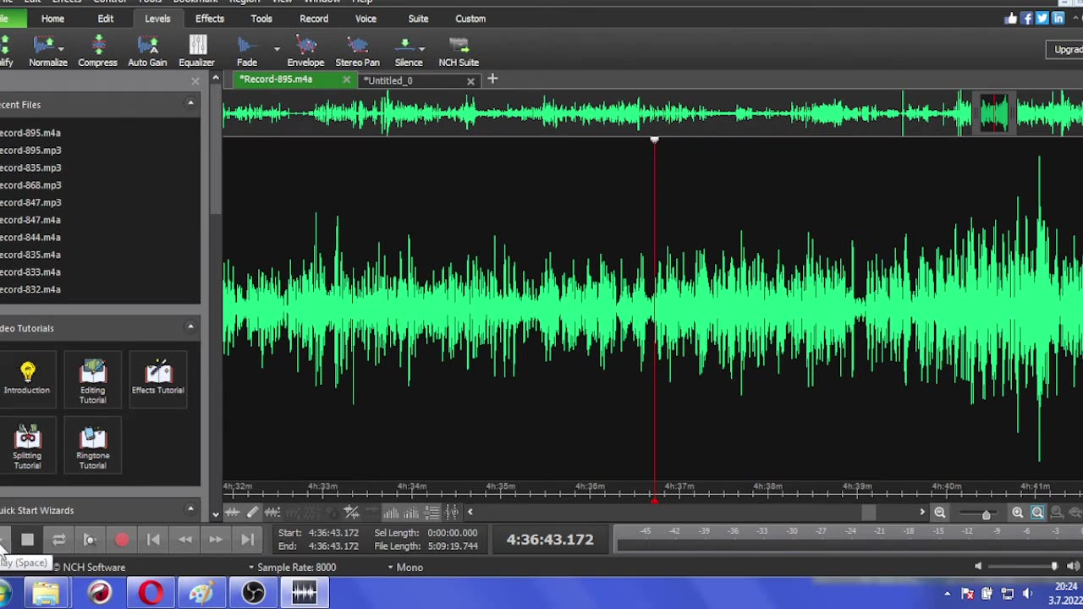Screen dimensions: 1083x609
Task: Zoom to fit the full waveform
Action: (1037, 513)
